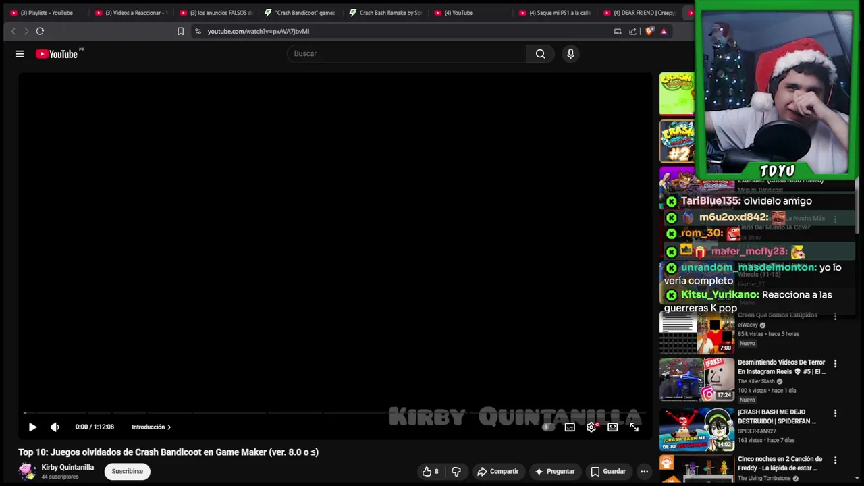Share this page from the address bar
This screenshot has height=486, width=864.
click(x=632, y=31)
